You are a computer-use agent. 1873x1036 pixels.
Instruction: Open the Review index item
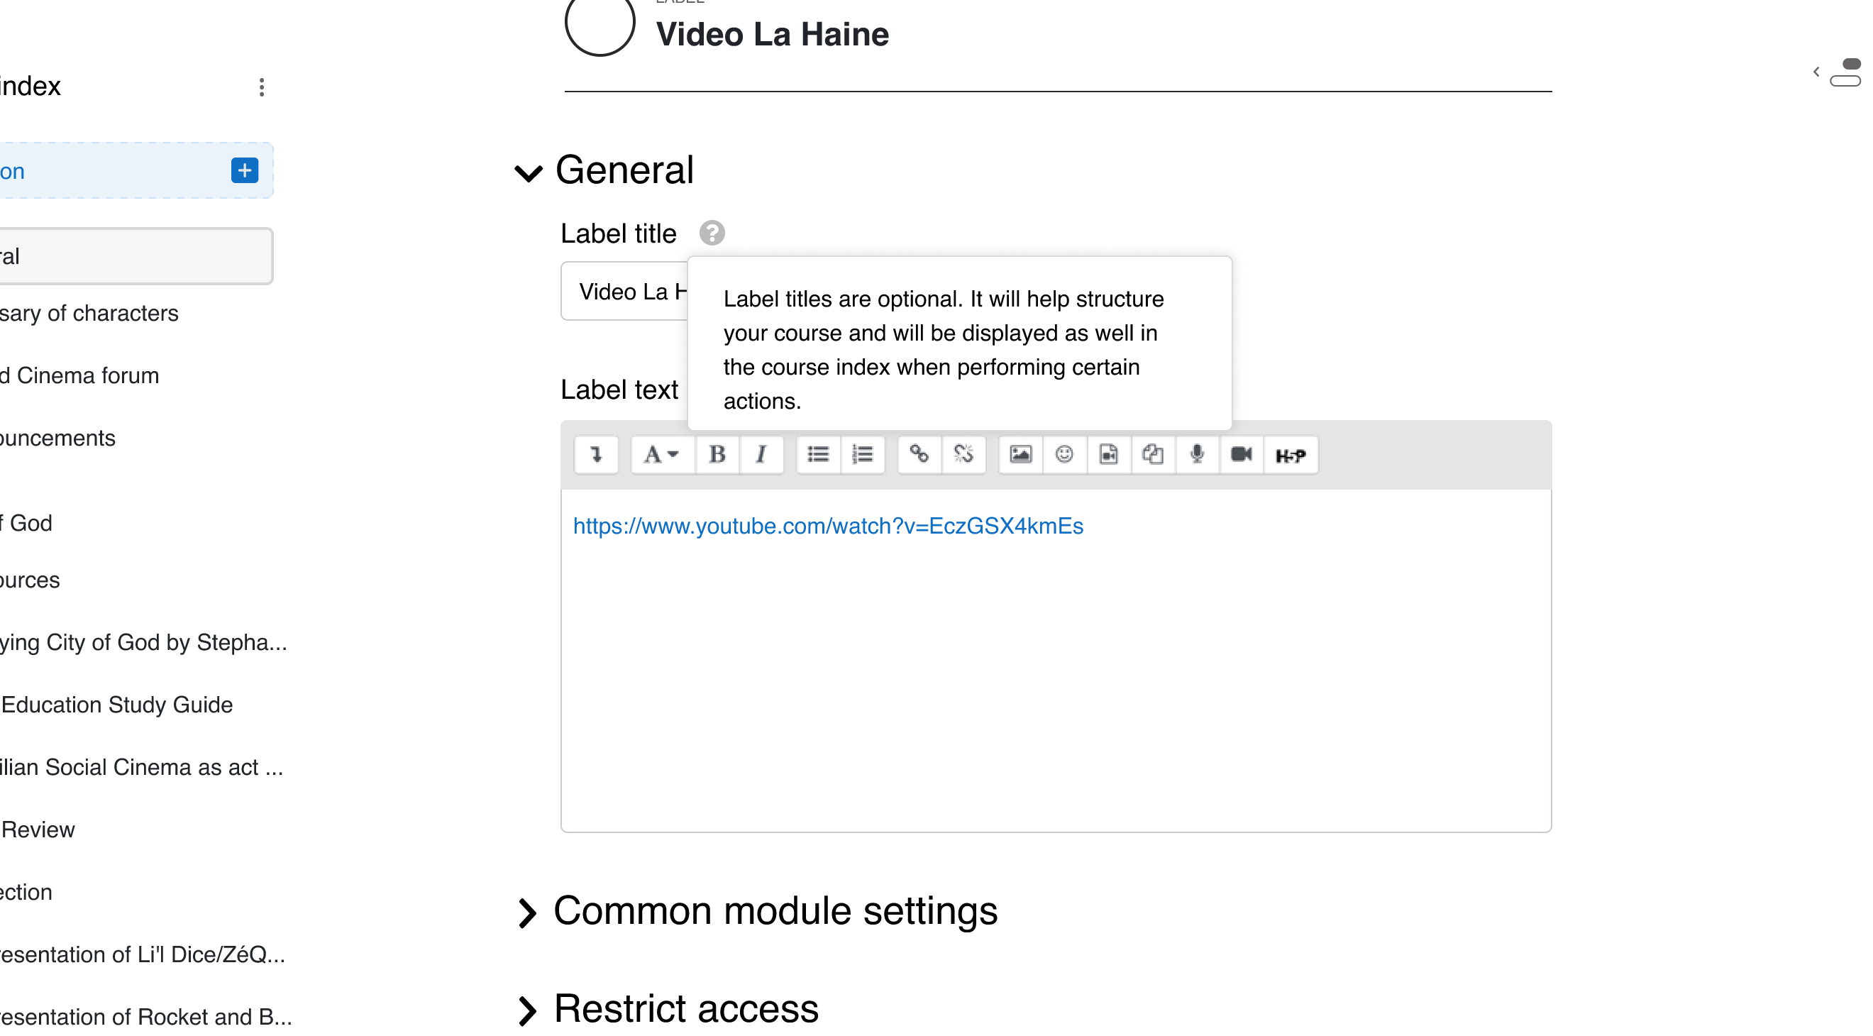coord(38,830)
